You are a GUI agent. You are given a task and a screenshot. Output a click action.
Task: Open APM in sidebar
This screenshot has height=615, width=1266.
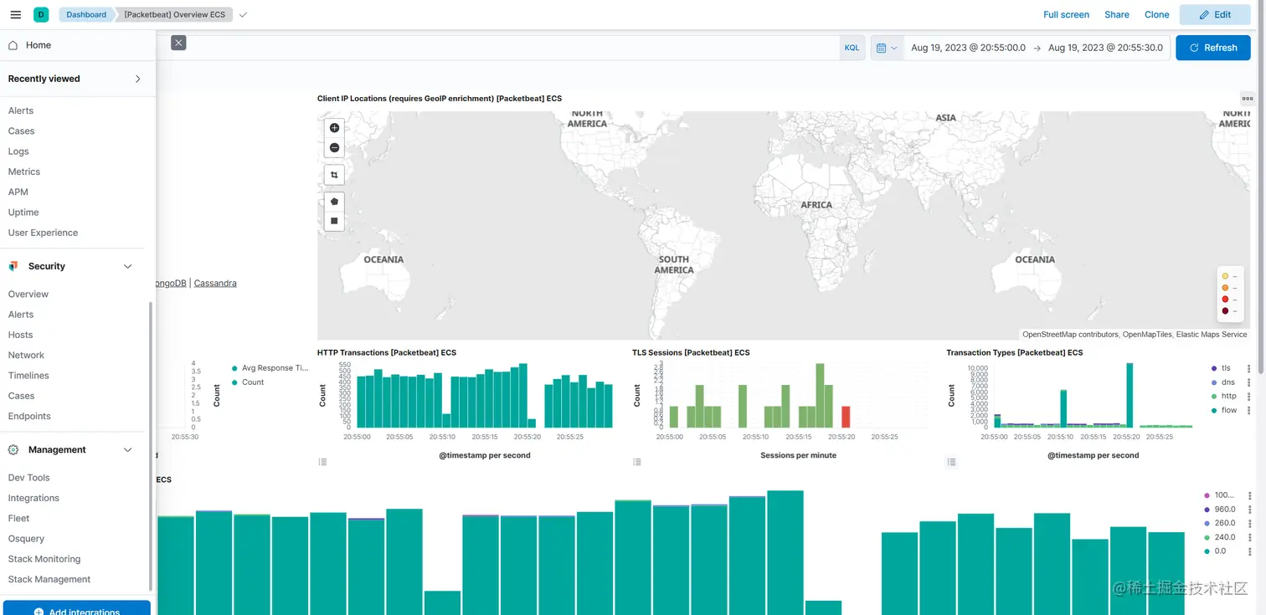(x=18, y=192)
